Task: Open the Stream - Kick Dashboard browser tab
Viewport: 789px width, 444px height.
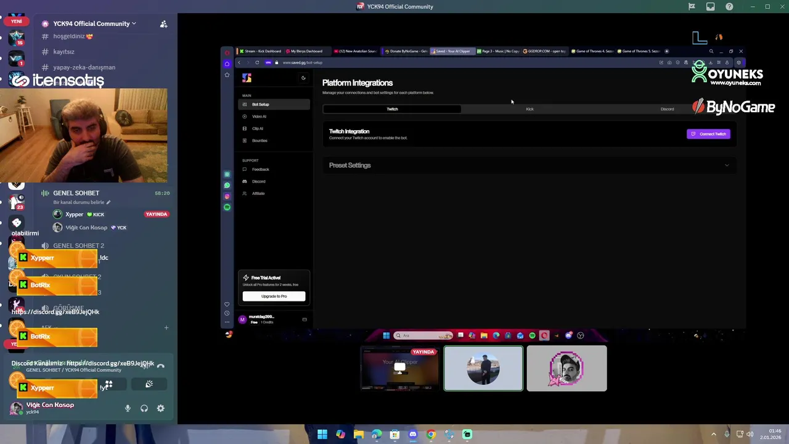Action: [260, 51]
